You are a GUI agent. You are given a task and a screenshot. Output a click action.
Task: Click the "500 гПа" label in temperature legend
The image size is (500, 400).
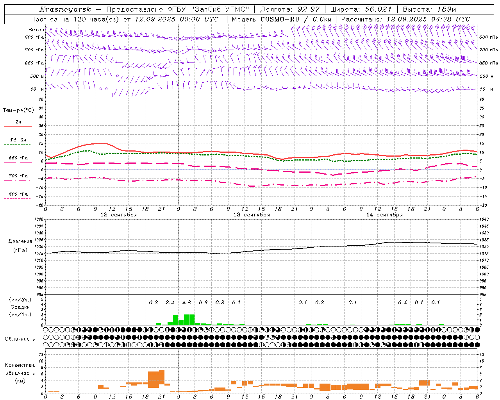click(18, 194)
